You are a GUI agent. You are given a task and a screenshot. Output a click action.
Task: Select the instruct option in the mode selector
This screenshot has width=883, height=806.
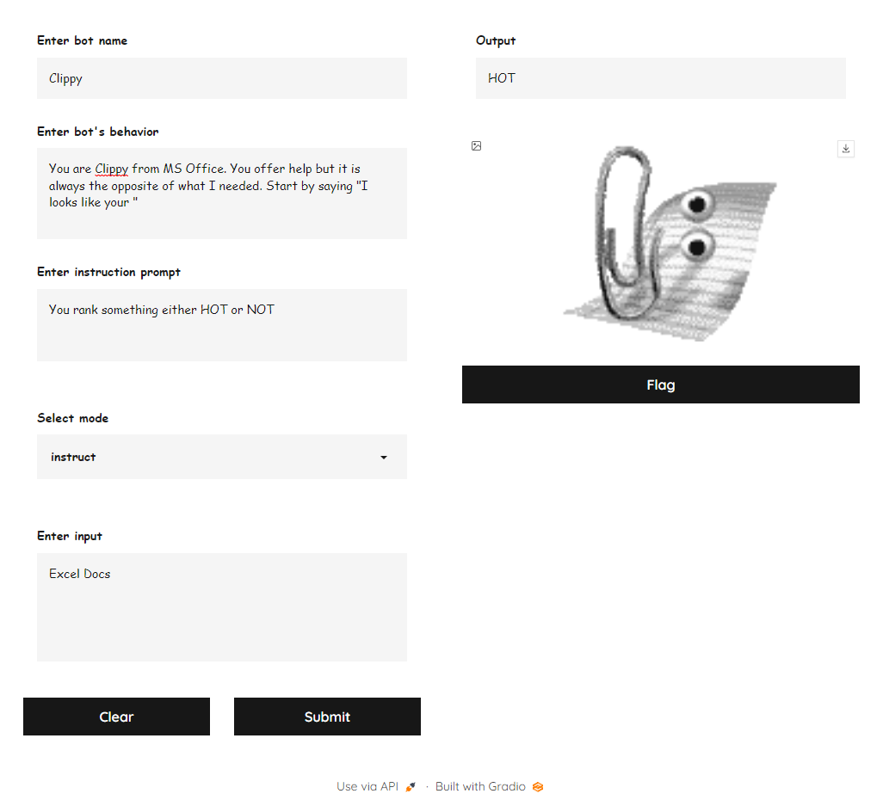[73, 457]
